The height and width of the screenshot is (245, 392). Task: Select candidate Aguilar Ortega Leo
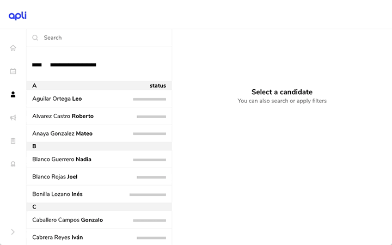point(99,99)
